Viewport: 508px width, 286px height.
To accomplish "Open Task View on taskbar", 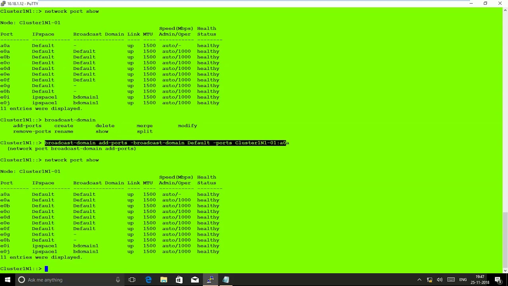I will 132,280.
